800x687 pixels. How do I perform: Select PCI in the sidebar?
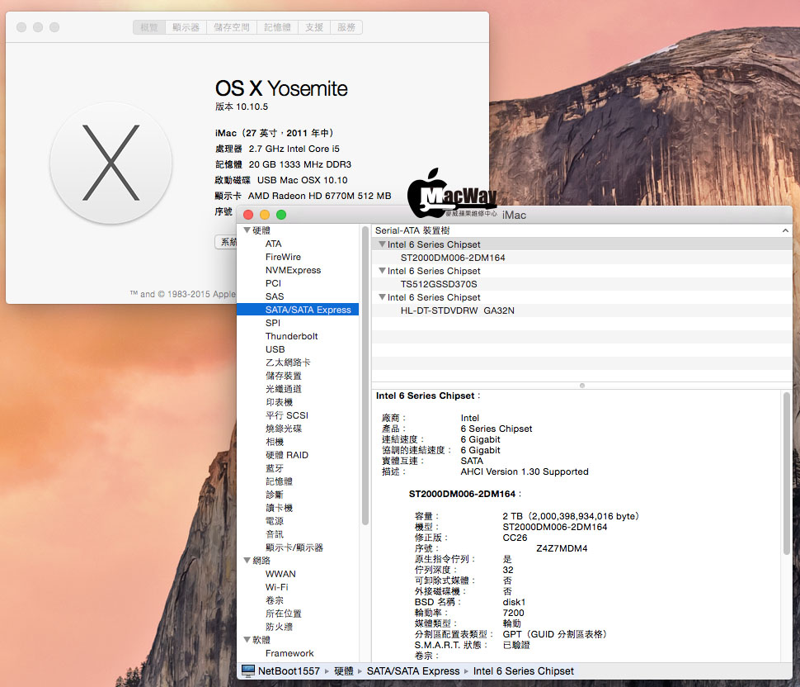pyautogui.click(x=274, y=283)
